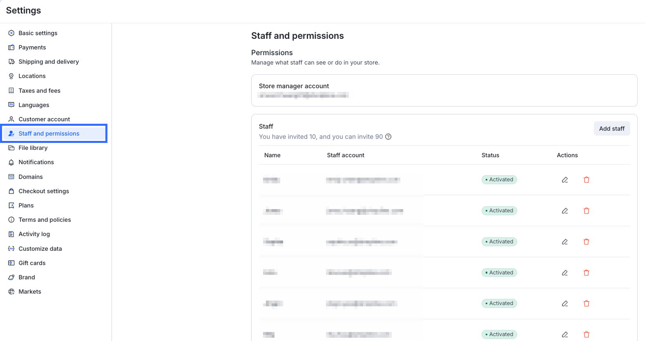The width and height of the screenshot is (645, 341).
Task: Click the edit pencil icon in third staff row
Action: coord(565,242)
